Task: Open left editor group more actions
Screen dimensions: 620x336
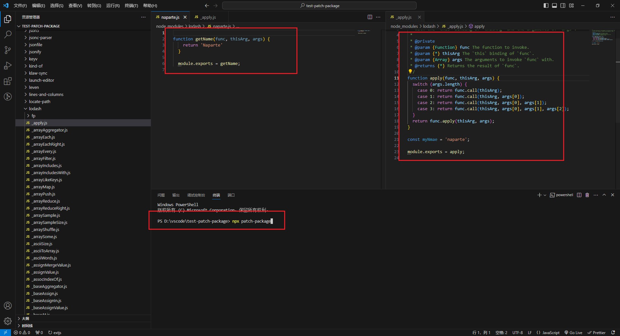Action: 378,17
